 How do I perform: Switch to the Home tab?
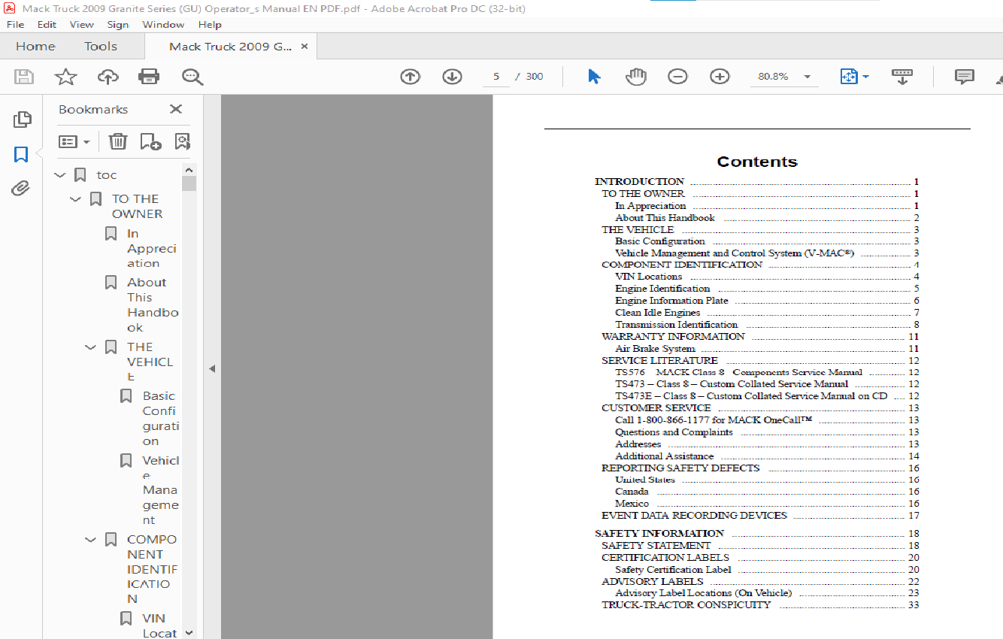[35, 47]
